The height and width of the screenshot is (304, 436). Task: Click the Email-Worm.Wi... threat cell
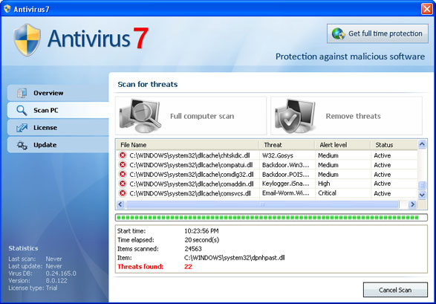(x=285, y=193)
